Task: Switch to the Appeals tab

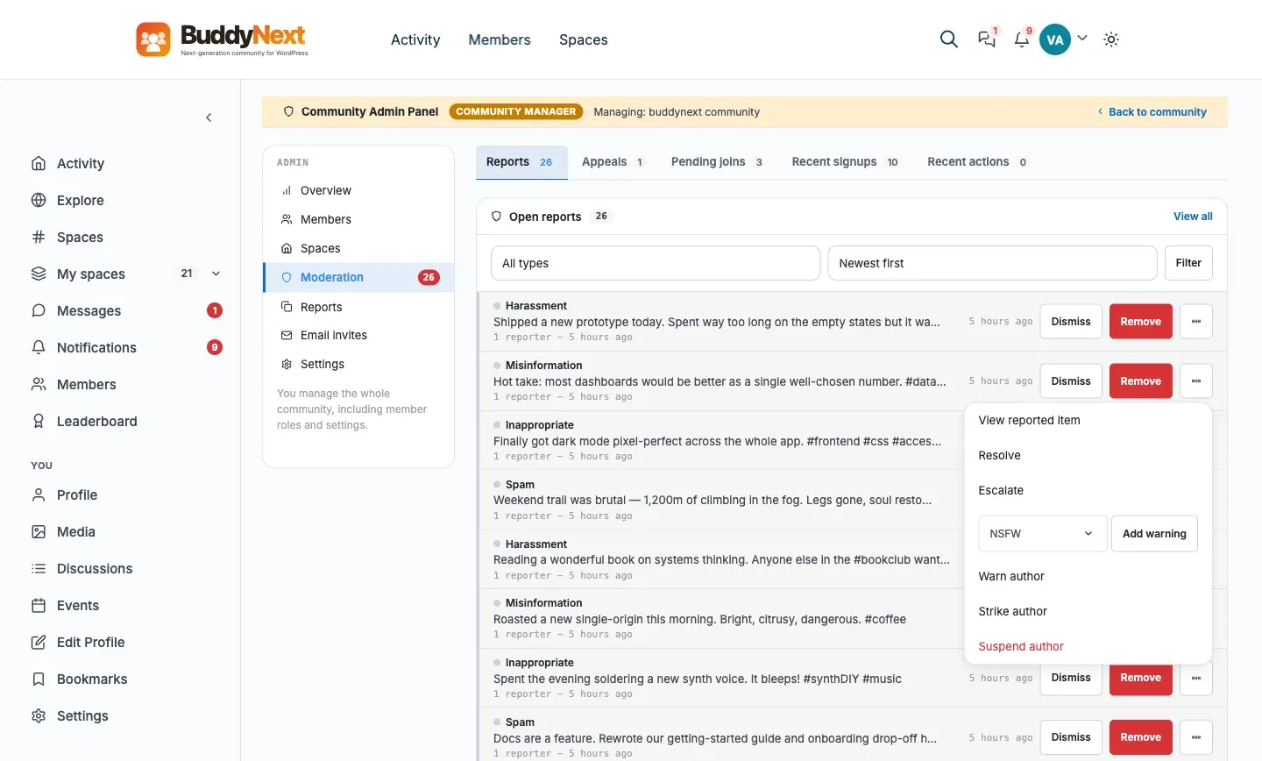Action: point(613,162)
